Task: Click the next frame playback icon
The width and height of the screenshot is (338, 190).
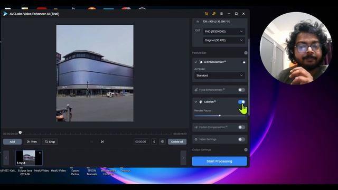Action: (x=102, y=142)
